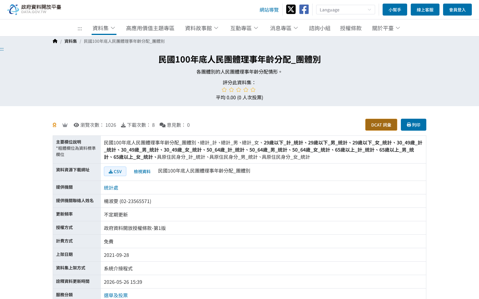
Task: Click the 免費 fee value
Action: pyautogui.click(x=109, y=242)
